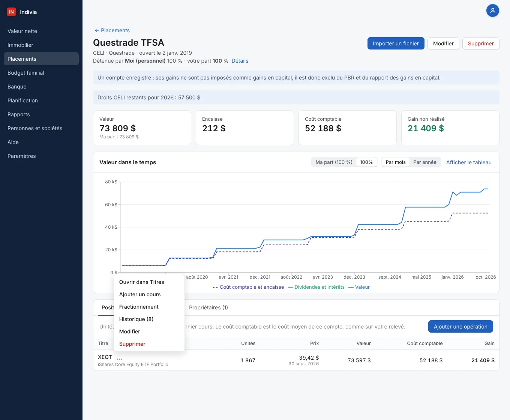
Task: Toggle Coût comptable et encaisse legend series
Action: tap(248, 287)
